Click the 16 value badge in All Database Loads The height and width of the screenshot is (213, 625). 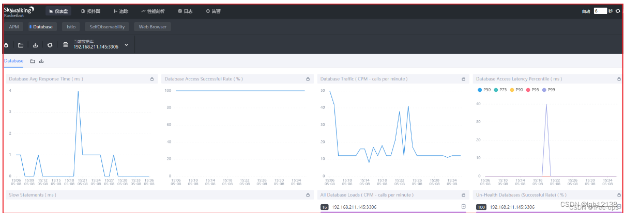coord(325,207)
